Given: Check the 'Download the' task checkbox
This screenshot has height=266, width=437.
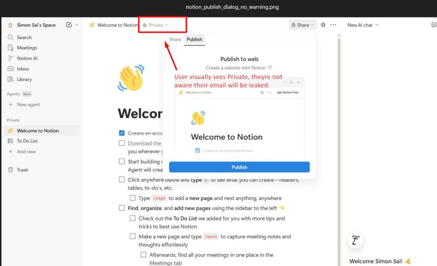Looking at the screenshot, I should tap(122, 143).
